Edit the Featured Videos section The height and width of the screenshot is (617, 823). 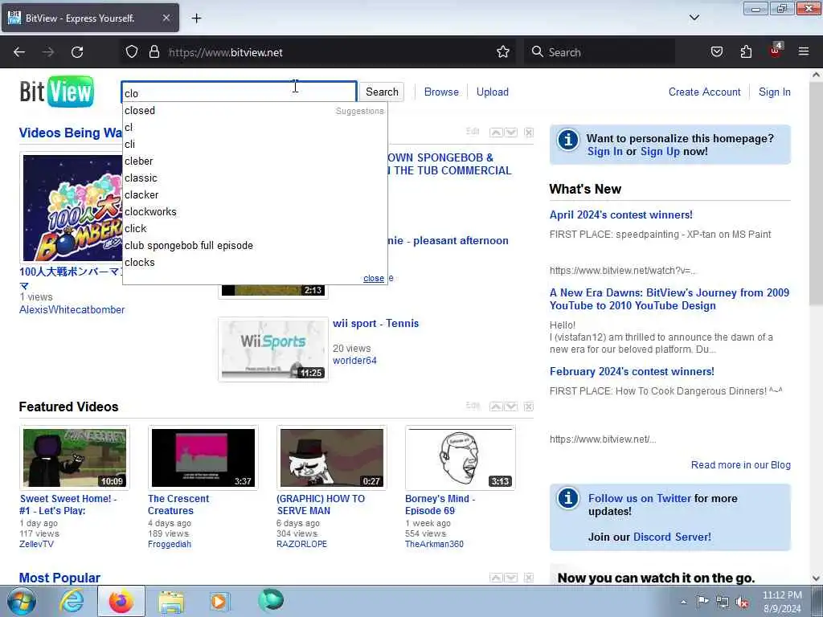(473, 406)
